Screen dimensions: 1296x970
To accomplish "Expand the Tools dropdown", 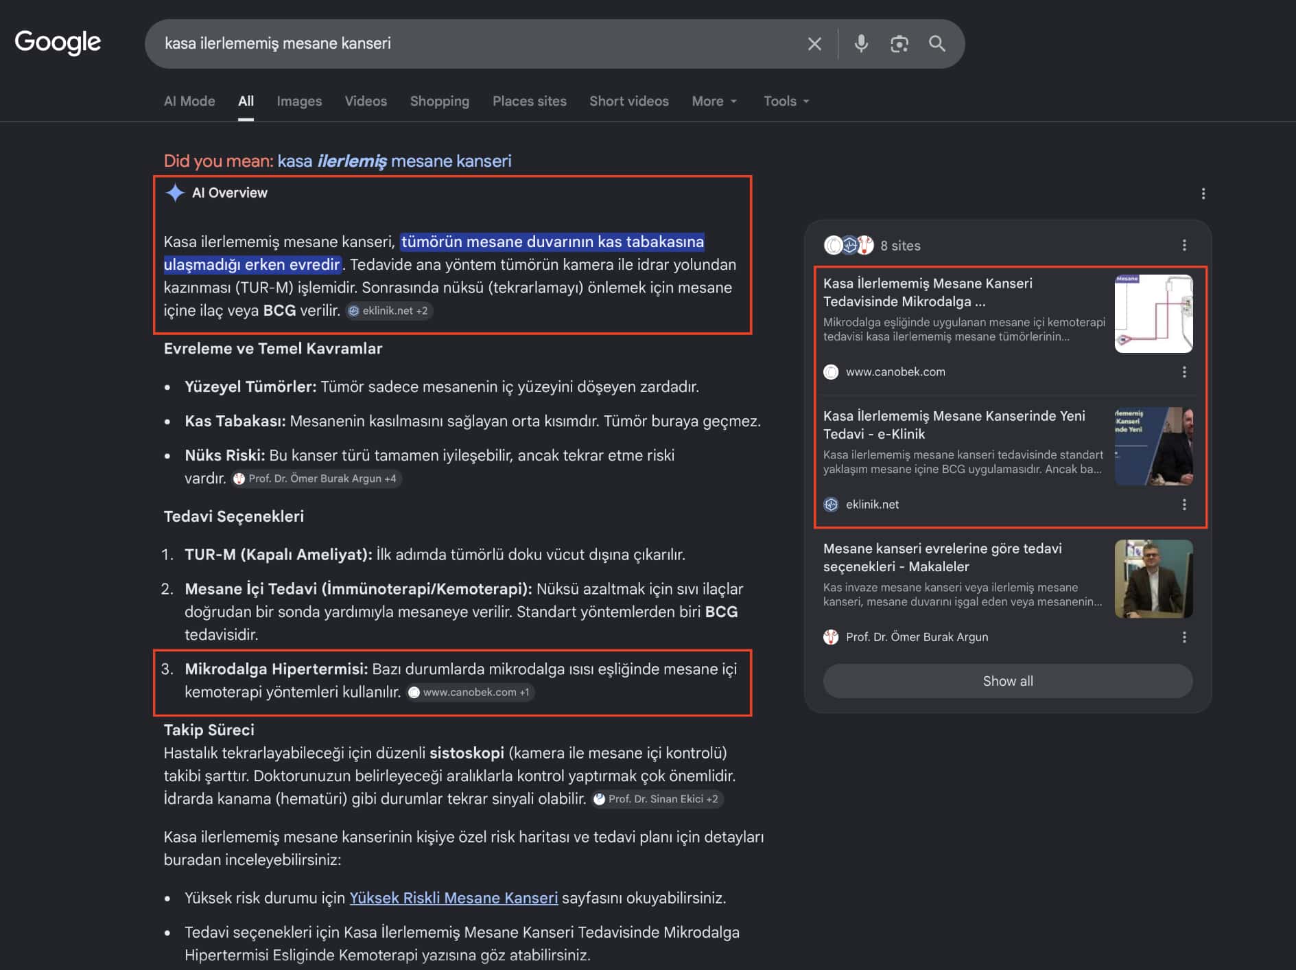I will (x=786, y=101).
